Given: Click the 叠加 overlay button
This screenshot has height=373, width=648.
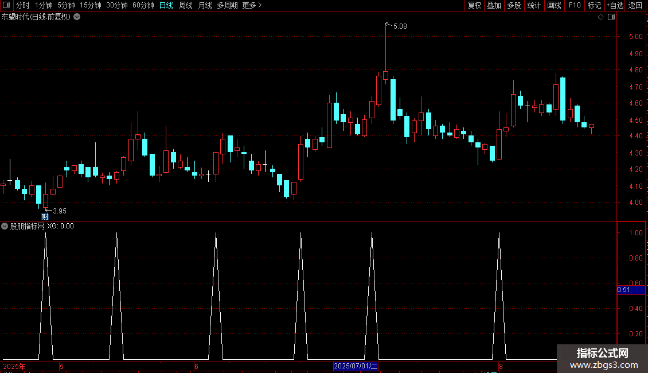Looking at the screenshot, I should 494,5.
